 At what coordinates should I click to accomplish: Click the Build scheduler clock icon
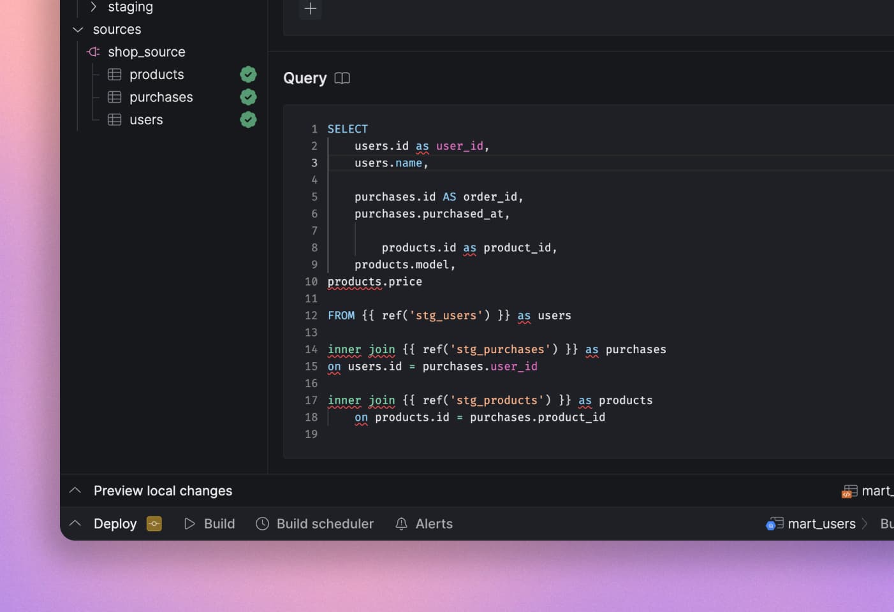pyautogui.click(x=263, y=524)
